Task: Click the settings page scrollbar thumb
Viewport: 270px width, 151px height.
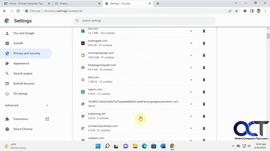Action: (268, 36)
